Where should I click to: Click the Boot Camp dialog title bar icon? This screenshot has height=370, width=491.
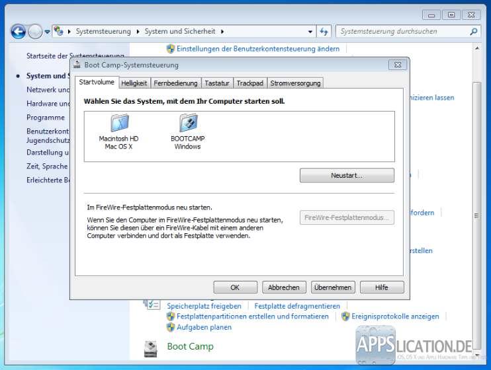(x=77, y=65)
